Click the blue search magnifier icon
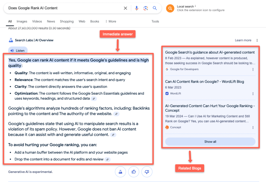Screen dimensions: 266x182 coord(155,8)
